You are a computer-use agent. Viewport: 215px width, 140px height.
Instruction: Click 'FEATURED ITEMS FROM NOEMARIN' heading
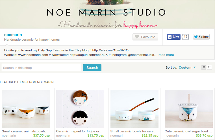(27, 82)
